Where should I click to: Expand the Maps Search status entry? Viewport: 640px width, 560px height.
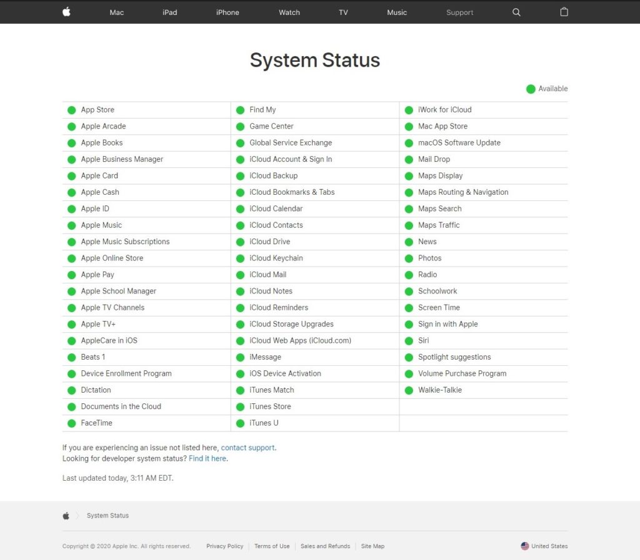439,209
